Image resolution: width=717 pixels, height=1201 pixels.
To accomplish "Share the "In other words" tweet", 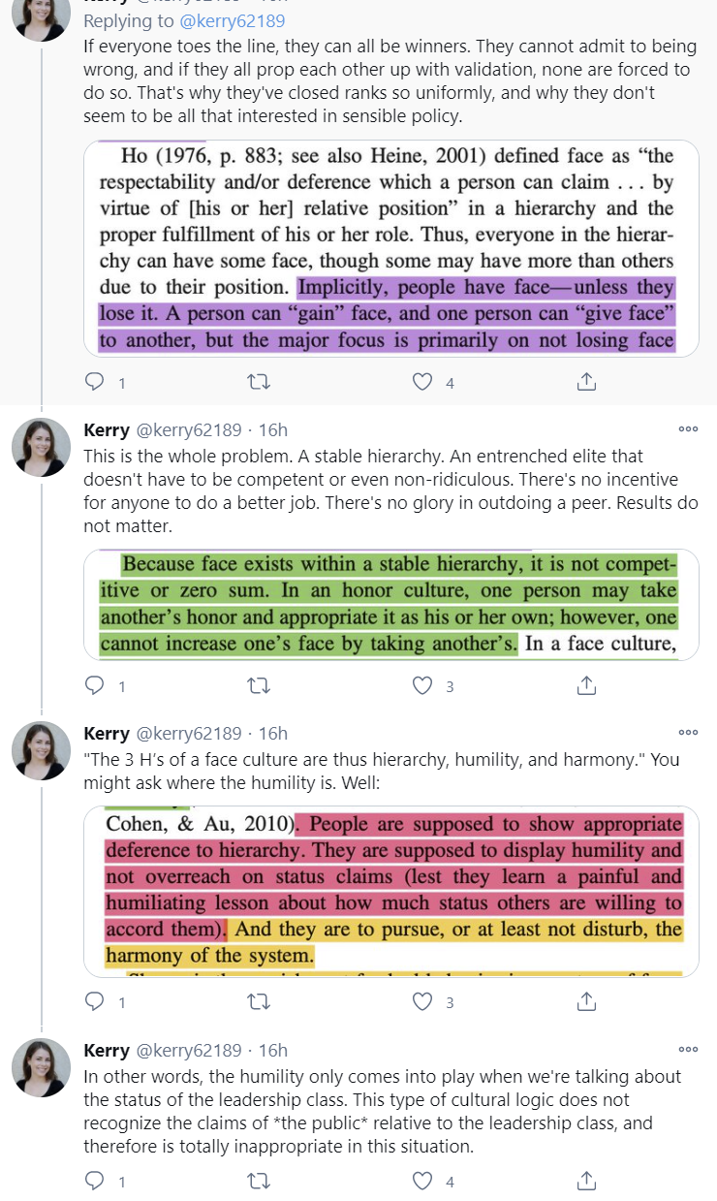I will (586, 1181).
